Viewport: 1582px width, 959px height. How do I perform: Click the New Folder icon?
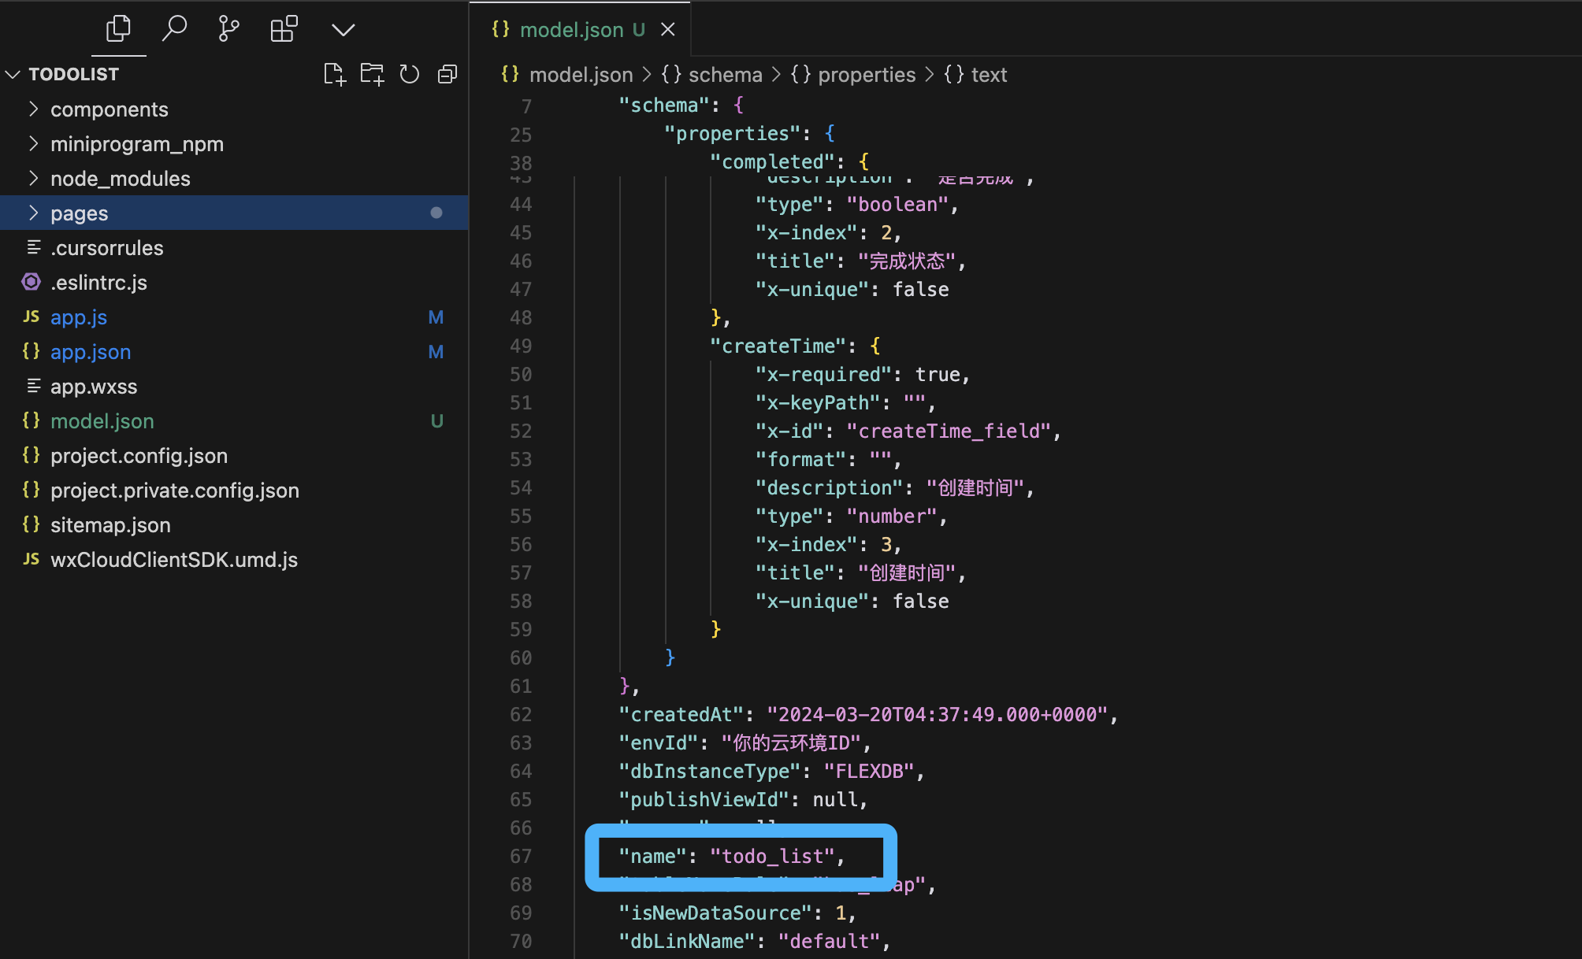tap(372, 75)
